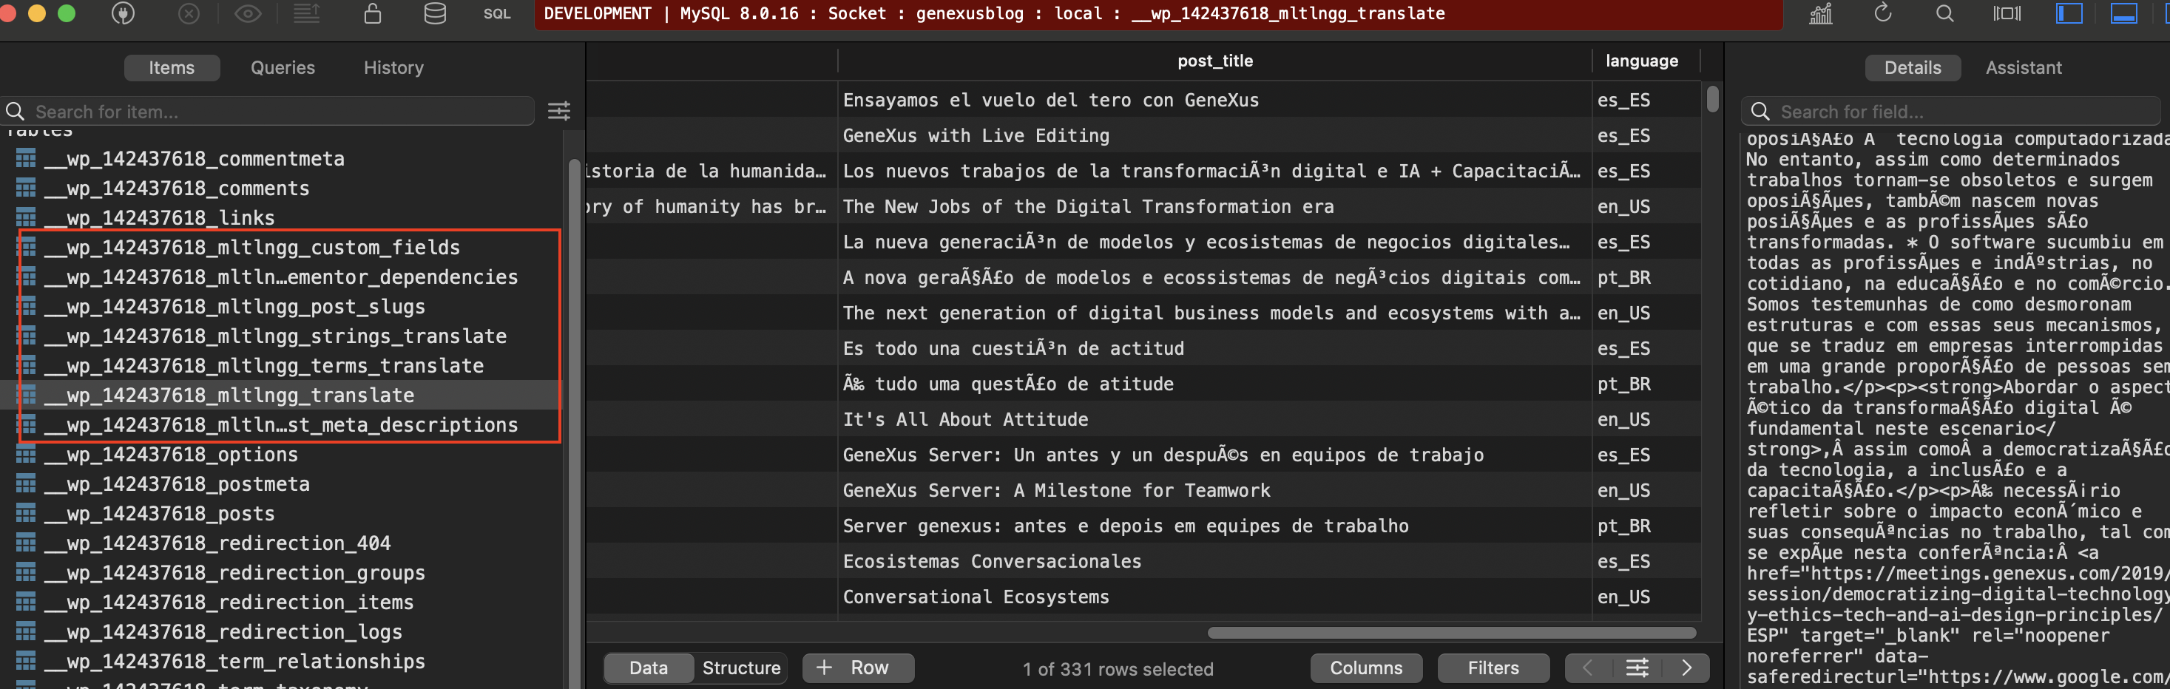Click the macOS green fullscreen window button
Screen dimensions: 2170x689
pos(67,13)
